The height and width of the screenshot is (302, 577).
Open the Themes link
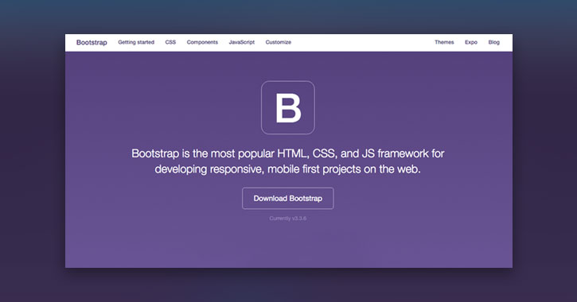(x=444, y=42)
